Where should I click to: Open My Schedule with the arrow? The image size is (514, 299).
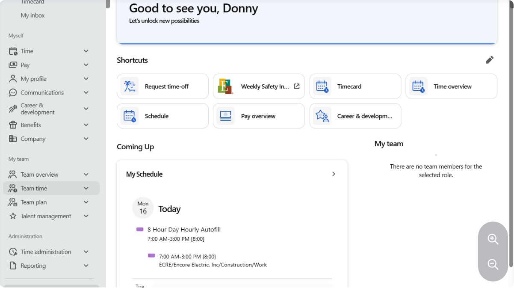[334, 174]
